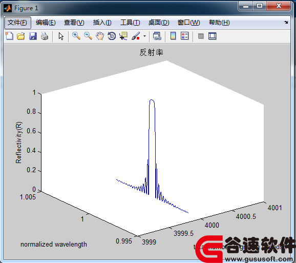The height and width of the screenshot is (263, 296).
Task: Click the 1.005 tick label
Action: tap(28, 197)
